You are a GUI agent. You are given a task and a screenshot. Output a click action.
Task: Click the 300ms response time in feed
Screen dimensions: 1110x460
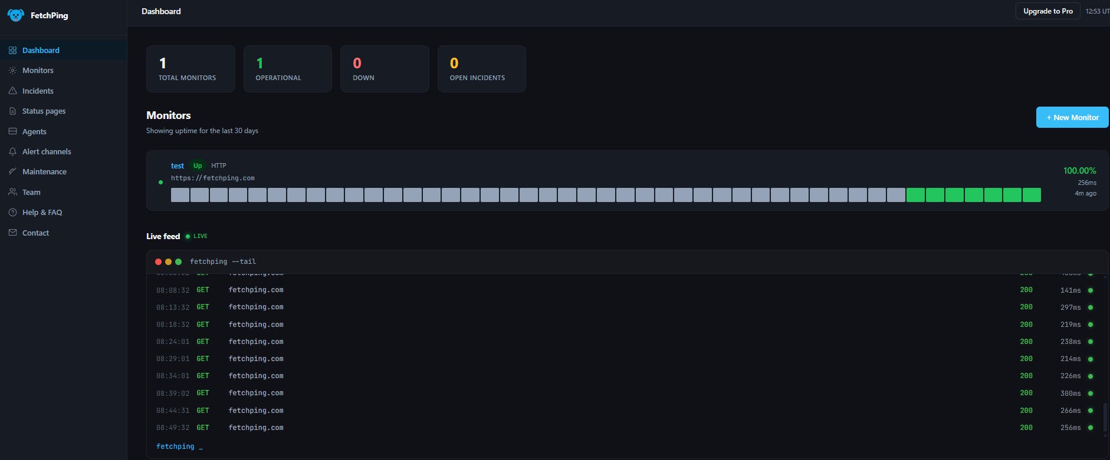[1070, 393]
